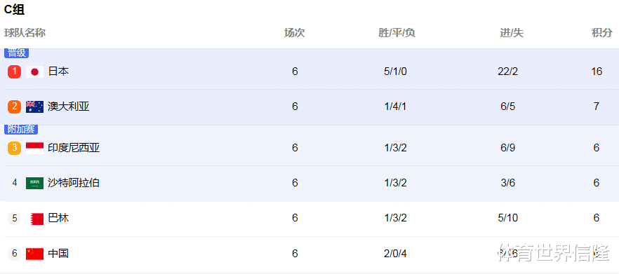This screenshot has width=619, height=274.
Task: Select the yellow rank 3 badge
Action: tap(14, 148)
